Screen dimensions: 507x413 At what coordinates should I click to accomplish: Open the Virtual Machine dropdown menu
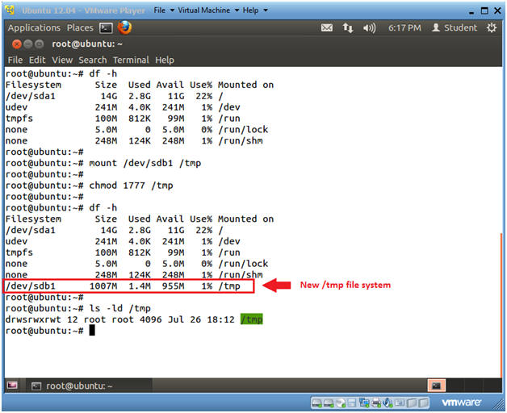click(x=208, y=10)
